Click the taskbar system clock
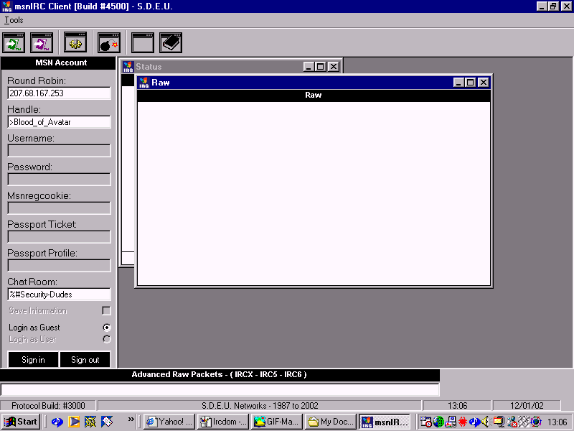 click(x=557, y=422)
